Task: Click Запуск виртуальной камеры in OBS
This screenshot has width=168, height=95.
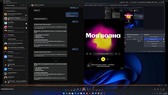Action: pyautogui.click(x=153, y=41)
